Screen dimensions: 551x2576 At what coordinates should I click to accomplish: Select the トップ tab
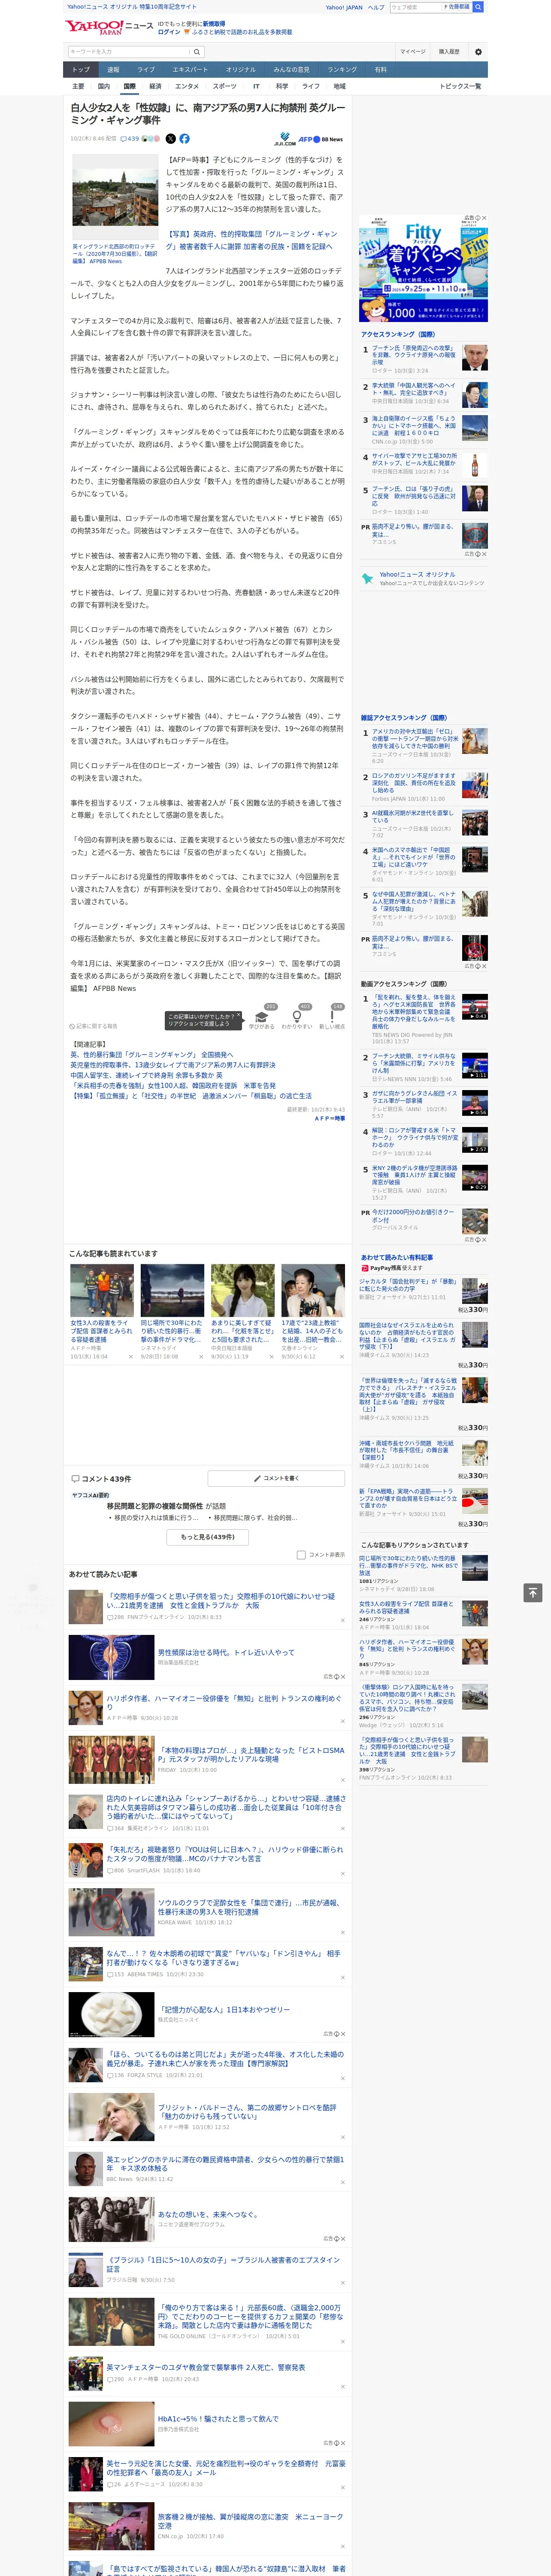coord(81,70)
